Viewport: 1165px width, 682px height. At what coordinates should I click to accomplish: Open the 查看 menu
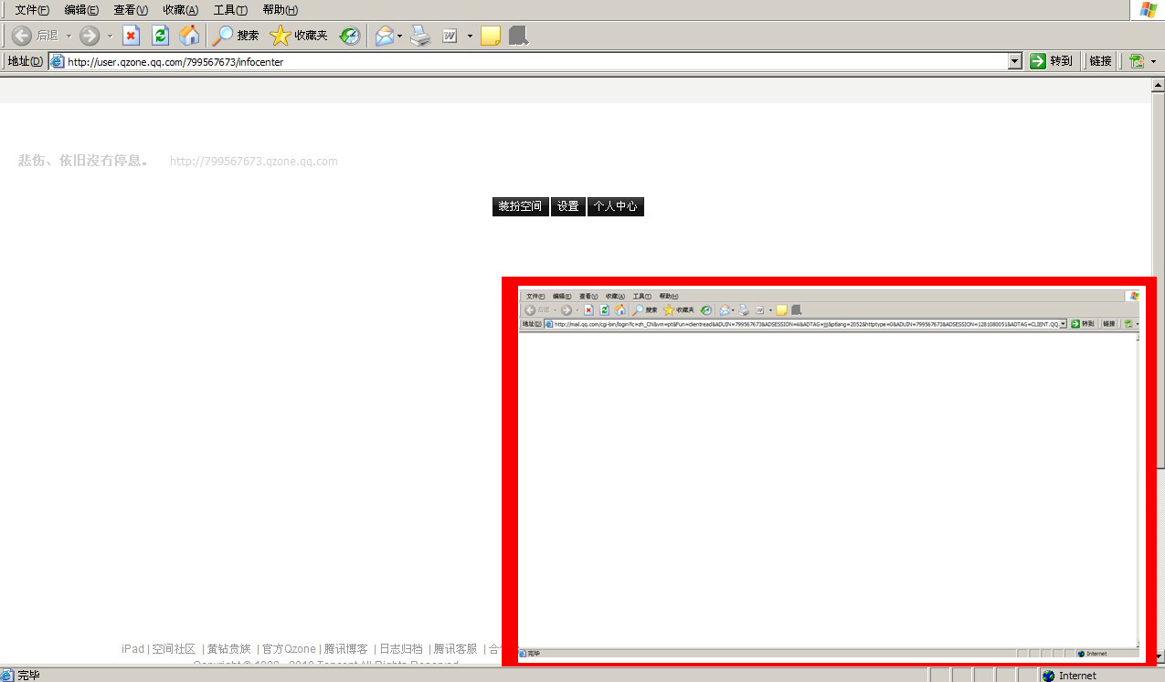tap(131, 9)
